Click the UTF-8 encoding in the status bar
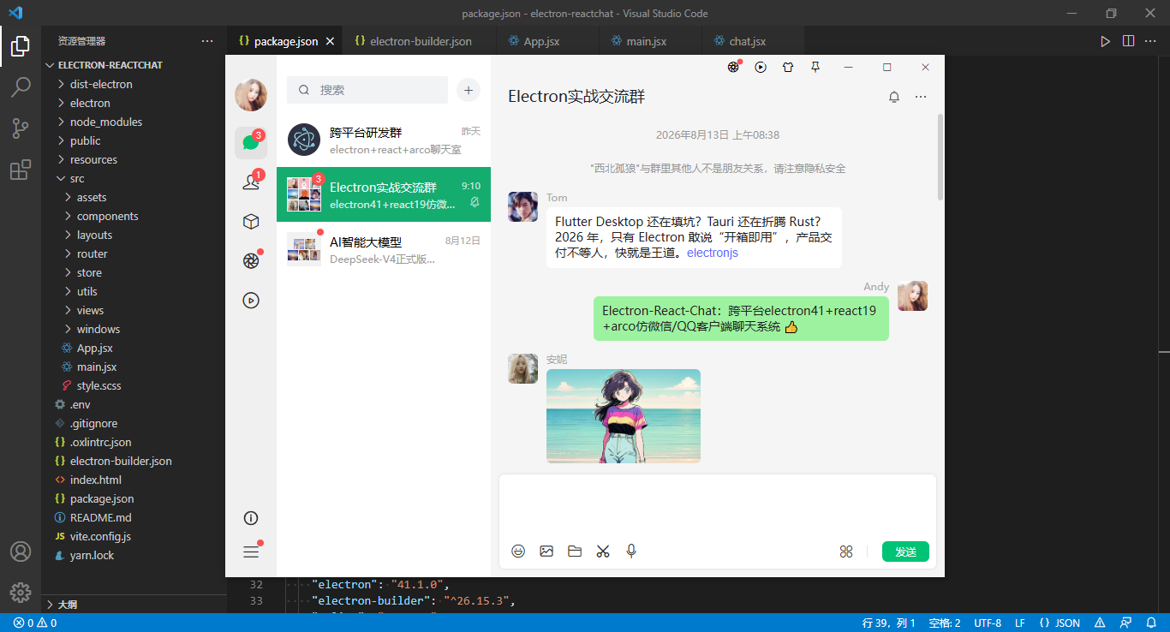1170x632 pixels. (988, 623)
